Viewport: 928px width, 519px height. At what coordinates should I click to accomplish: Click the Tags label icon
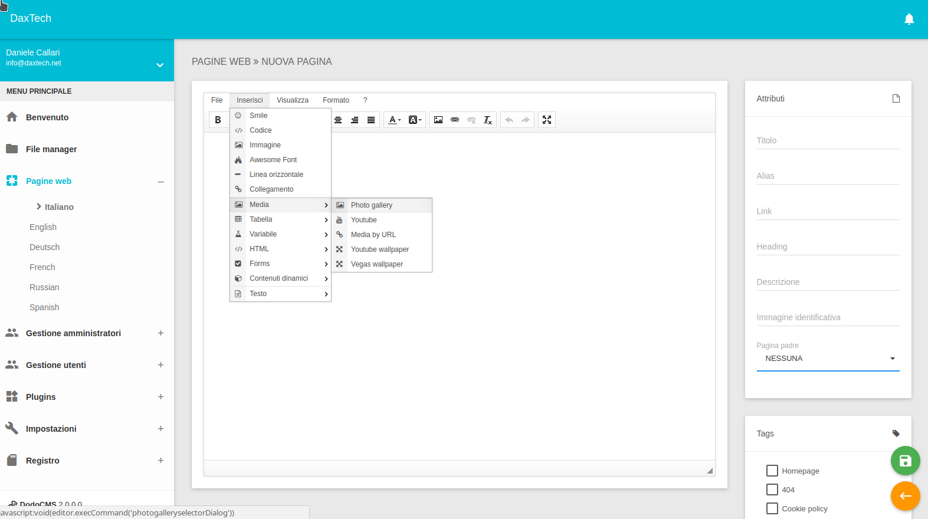[x=896, y=433]
